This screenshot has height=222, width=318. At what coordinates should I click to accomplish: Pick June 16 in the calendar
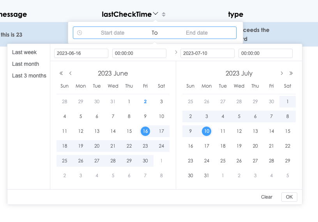(145, 131)
